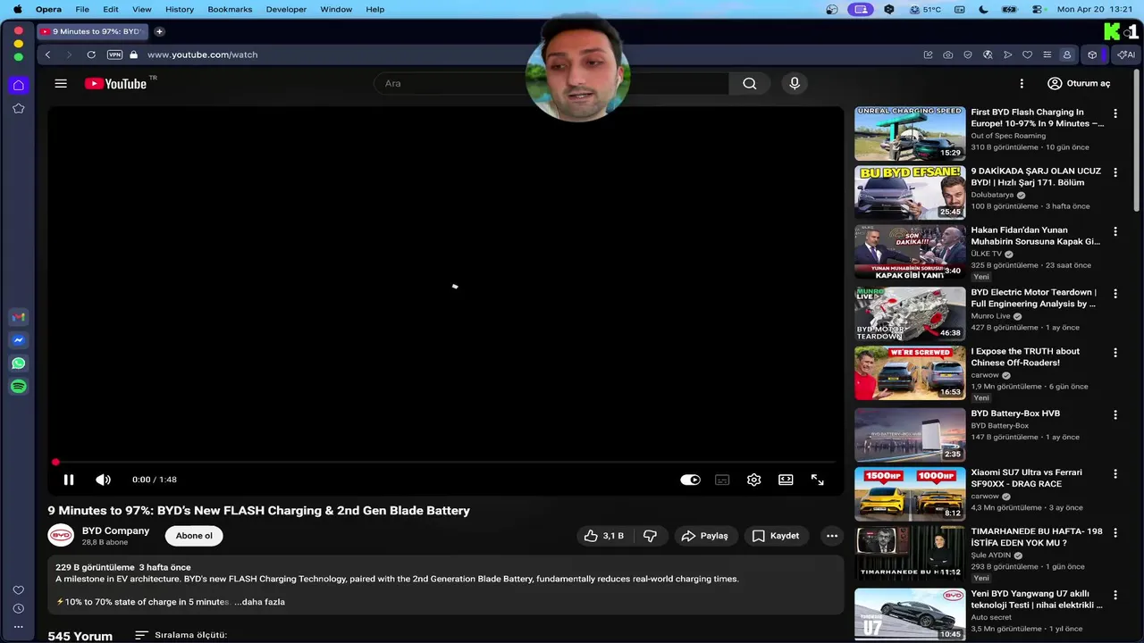Open options for First BYD Flash Charging video
The image size is (1144, 643).
click(1115, 113)
